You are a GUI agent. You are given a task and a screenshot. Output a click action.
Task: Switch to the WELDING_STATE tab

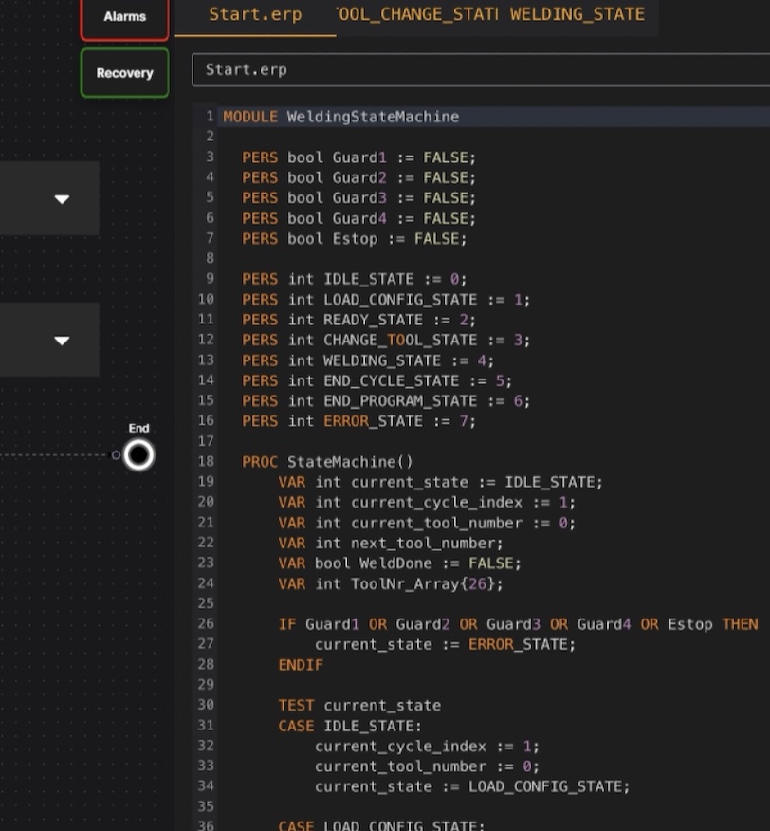[577, 14]
